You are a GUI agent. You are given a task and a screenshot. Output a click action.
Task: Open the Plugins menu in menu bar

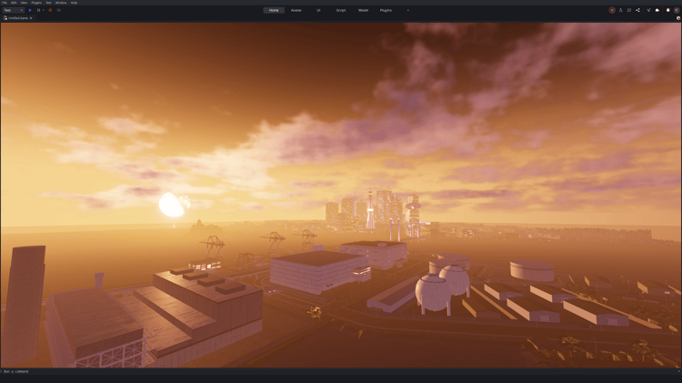click(x=36, y=3)
